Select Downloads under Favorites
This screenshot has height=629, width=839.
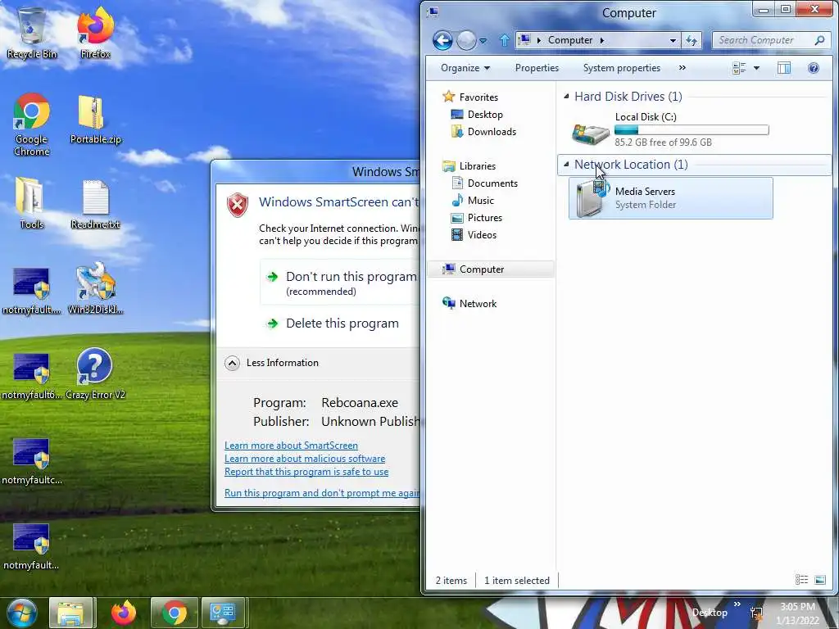(x=483, y=132)
